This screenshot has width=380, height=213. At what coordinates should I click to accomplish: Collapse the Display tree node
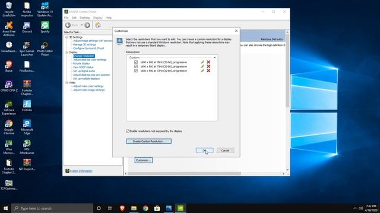(66, 52)
